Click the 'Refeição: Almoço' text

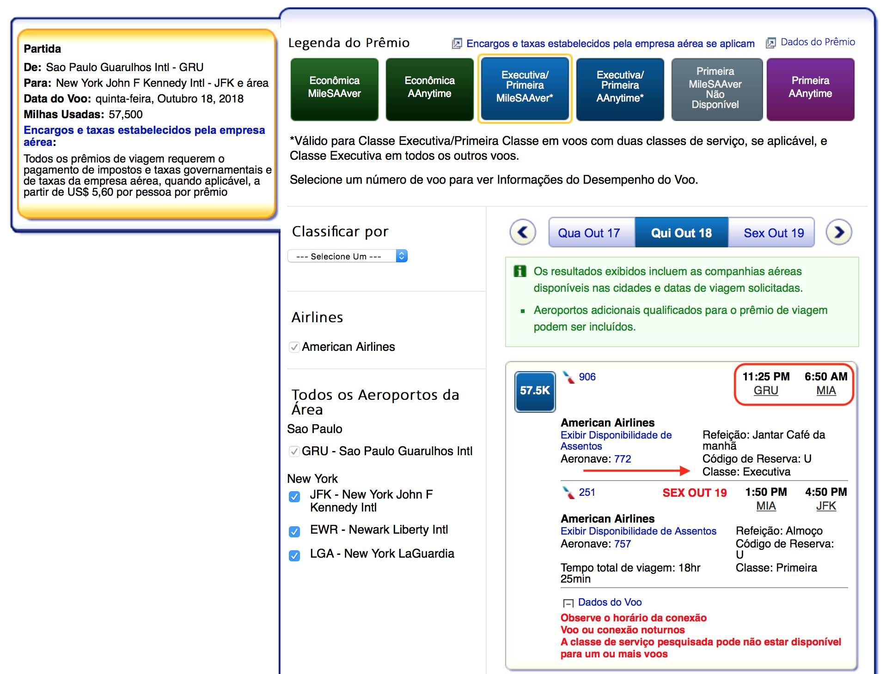click(x=779, y=531)
